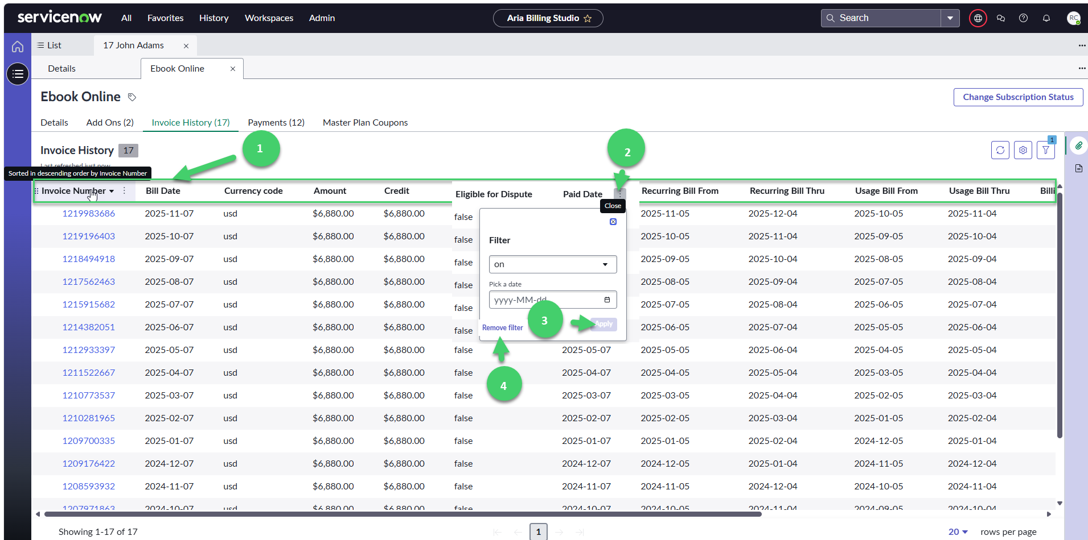The height and width of the screenshot is (540, 1088).
Task: Open more options on the top tab row
Action: (1082, 45)
